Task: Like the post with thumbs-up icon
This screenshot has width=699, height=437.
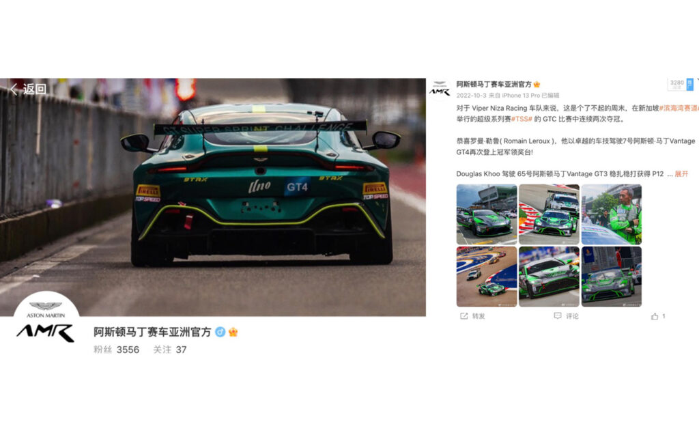Action: tap(655, 316)
